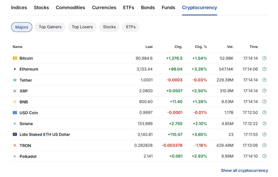Open Show all cryptocurrency link
Viewport: 278px width, 177px height.
click(244, 170)
